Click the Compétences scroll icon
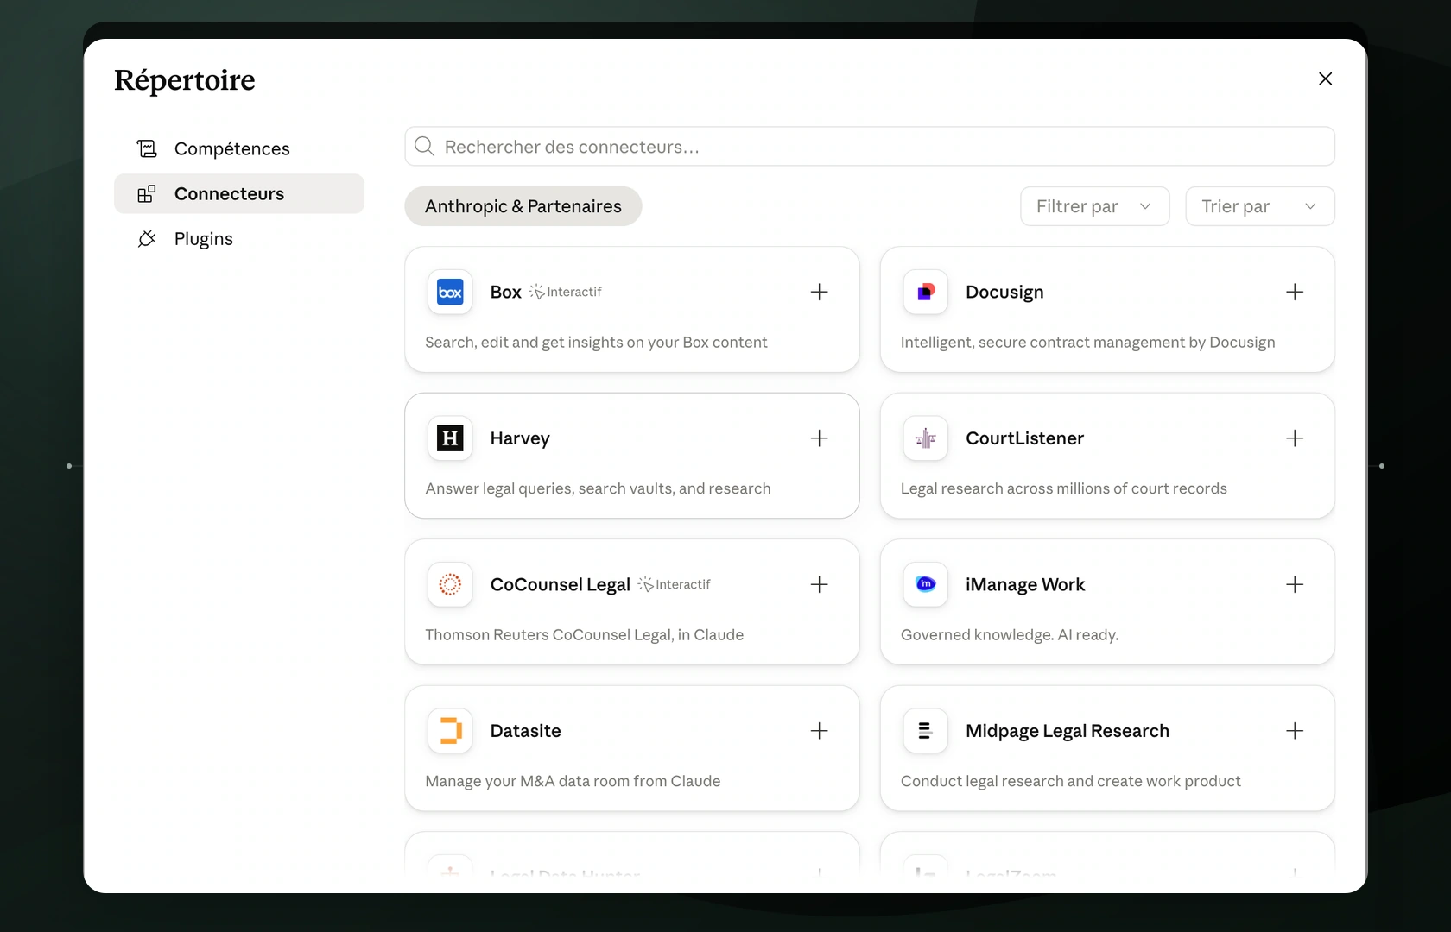Screen dimensions: 1451x932 tap(147, 148)
